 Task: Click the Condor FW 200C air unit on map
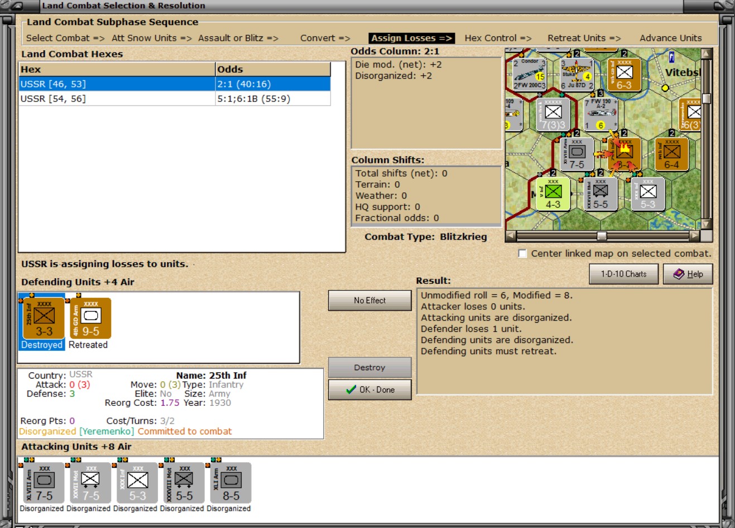(529, 74)
